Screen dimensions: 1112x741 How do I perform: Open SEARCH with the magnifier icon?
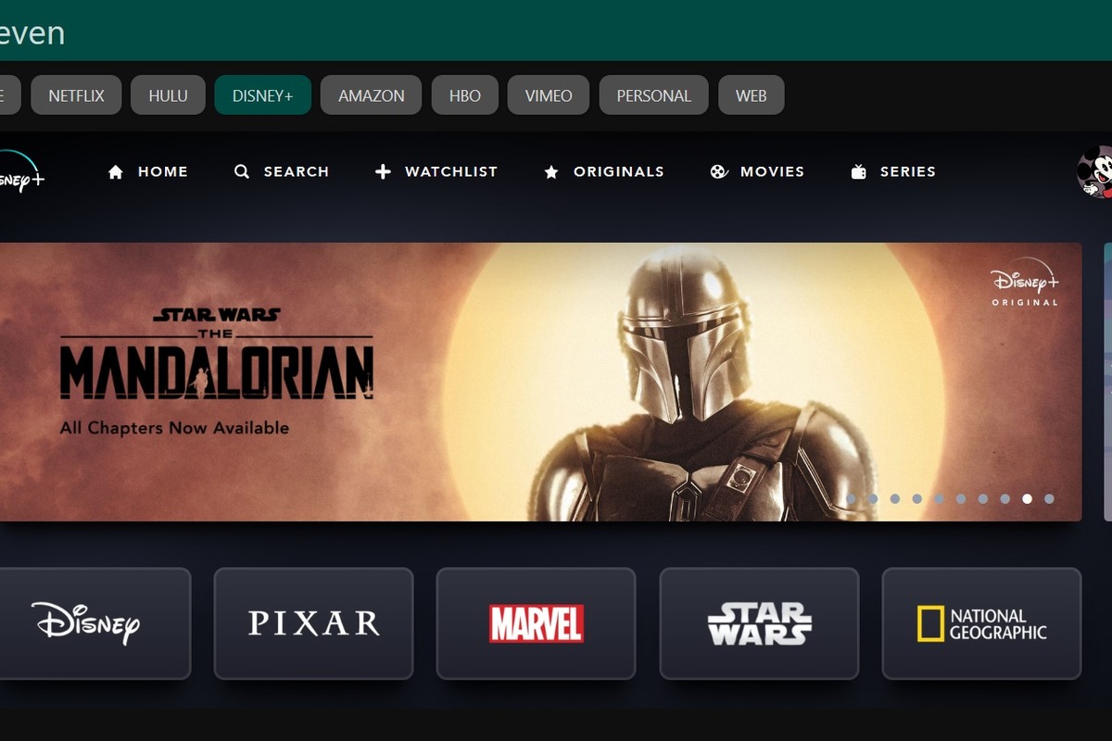pyautogui.click(x=282, y=171)
